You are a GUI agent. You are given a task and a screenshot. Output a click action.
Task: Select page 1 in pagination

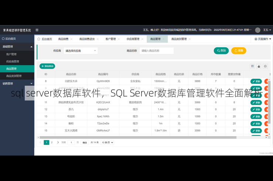pos(47,142)
